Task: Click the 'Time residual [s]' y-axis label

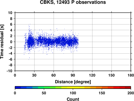Action: click(2, 42)
